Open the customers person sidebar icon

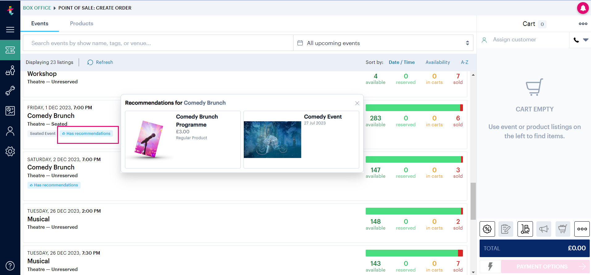pyautogui.click(x=10, y=131)
